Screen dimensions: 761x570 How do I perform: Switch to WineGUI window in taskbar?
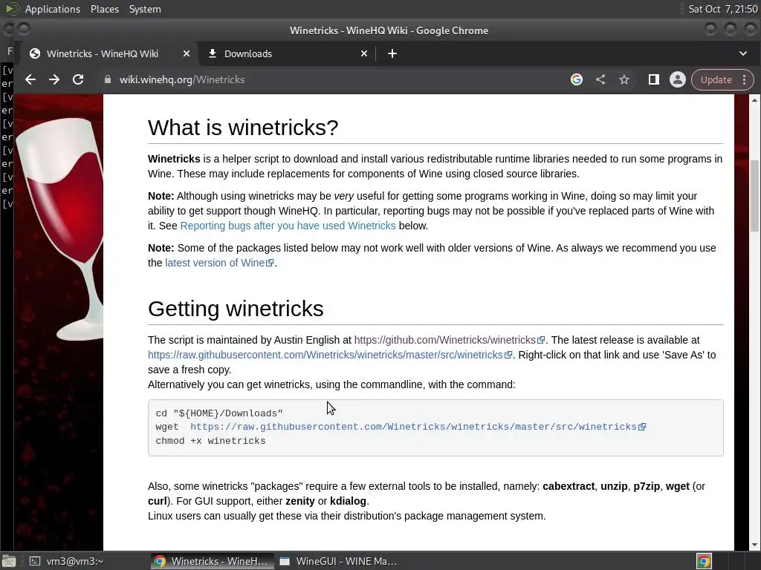click(339, 561)
